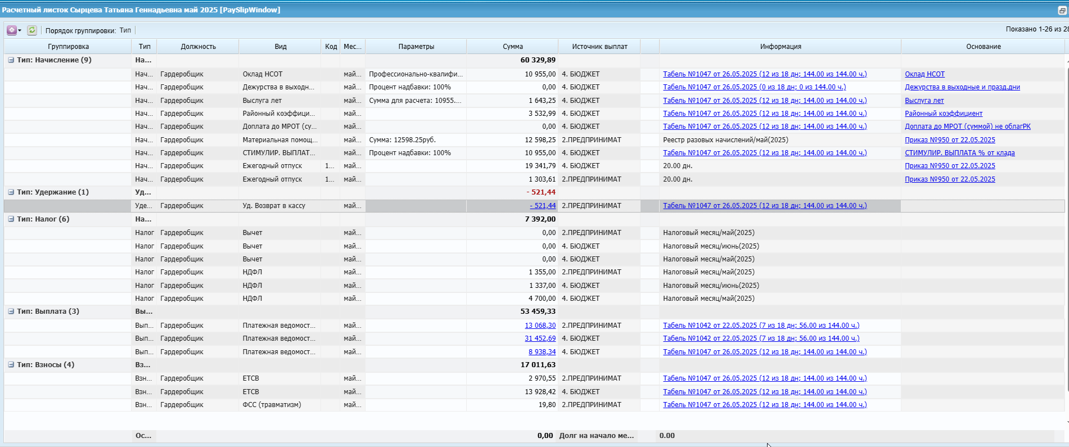
Task: Open dropdown arrow beside the gear icon
Action: tap(20, 30)
